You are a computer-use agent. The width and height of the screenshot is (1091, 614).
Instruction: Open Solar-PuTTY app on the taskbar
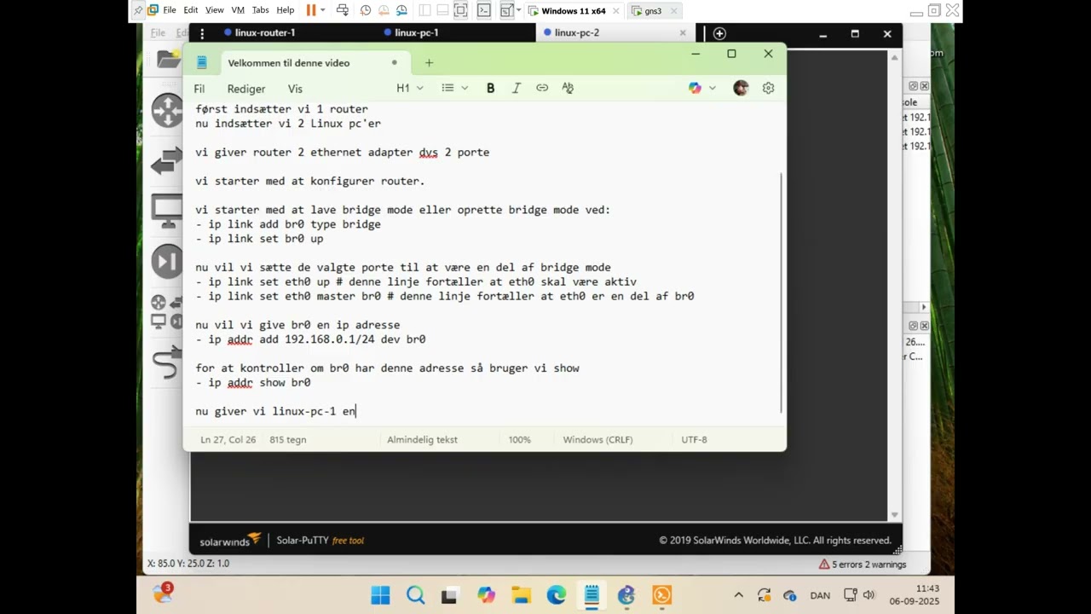[x=662, y=595]
